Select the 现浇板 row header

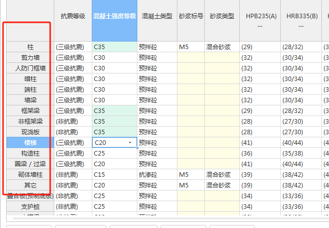pyautogui.click(x=30, y=132)
